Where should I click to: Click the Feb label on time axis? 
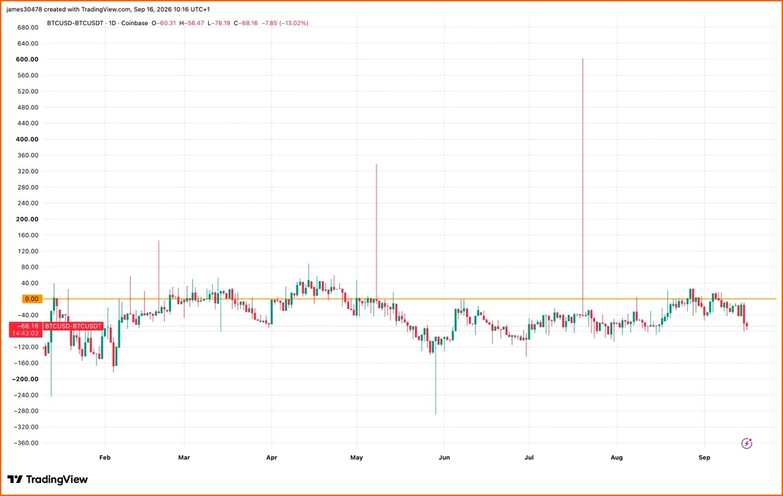[x=105, y=458]
